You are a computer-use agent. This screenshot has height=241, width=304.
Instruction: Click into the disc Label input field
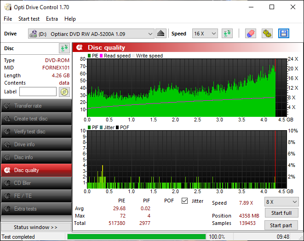click(x=38, y=92)
